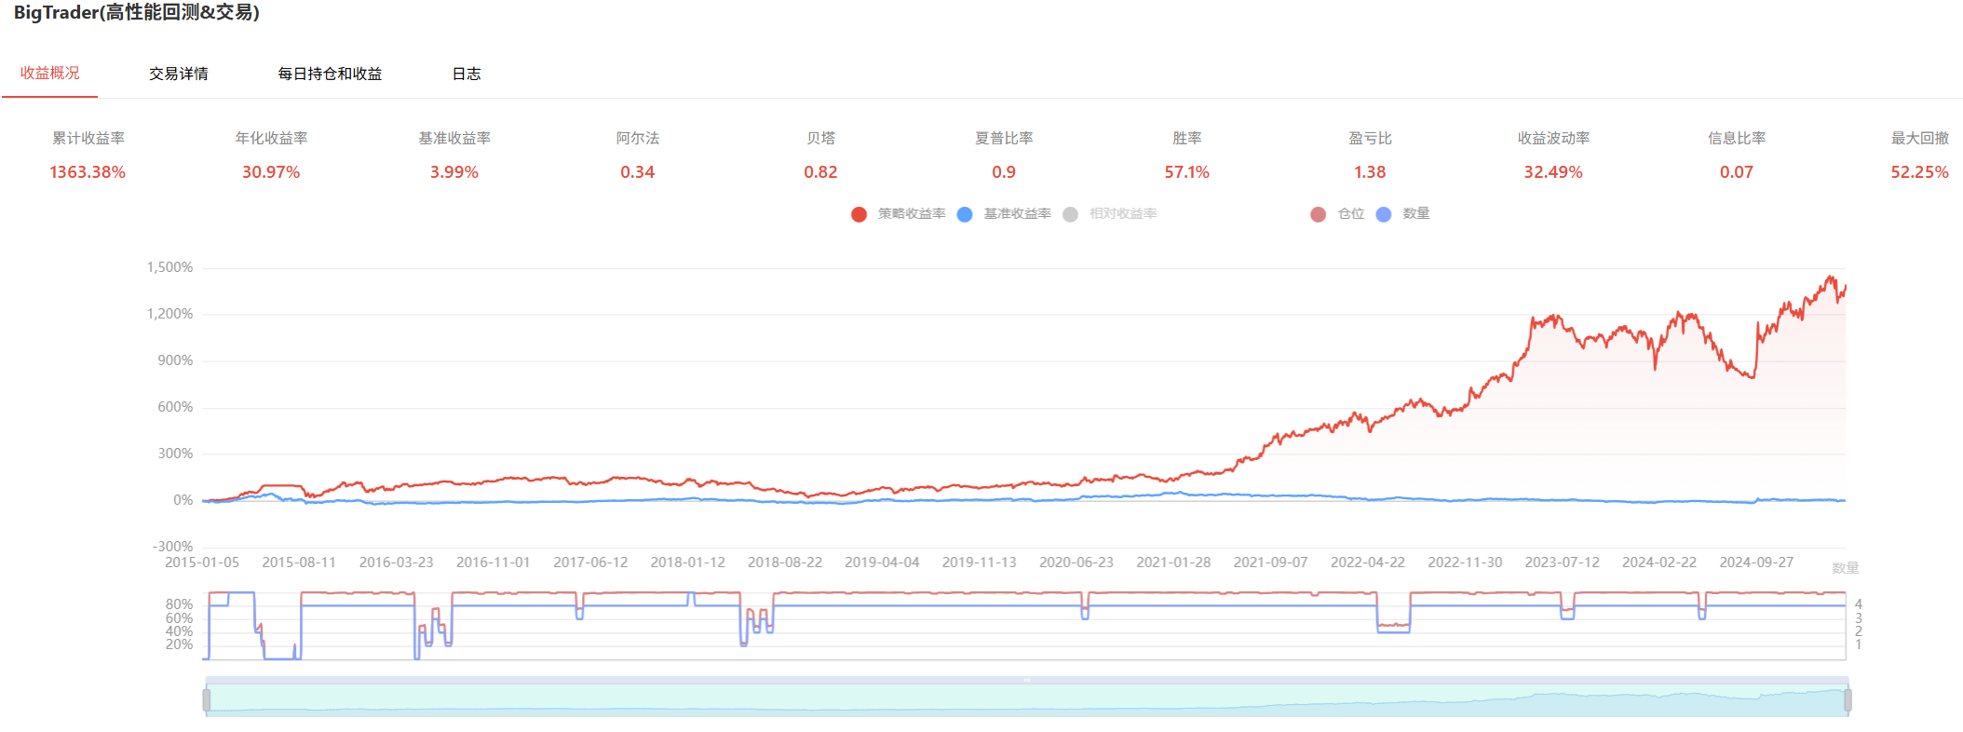Screen dimensions: 1963x732
Task: View the 日志 tab
Action: (467, 74)
